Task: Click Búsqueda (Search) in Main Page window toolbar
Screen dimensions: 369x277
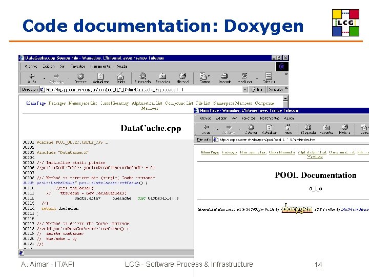Action: click(x=308, y=130)
